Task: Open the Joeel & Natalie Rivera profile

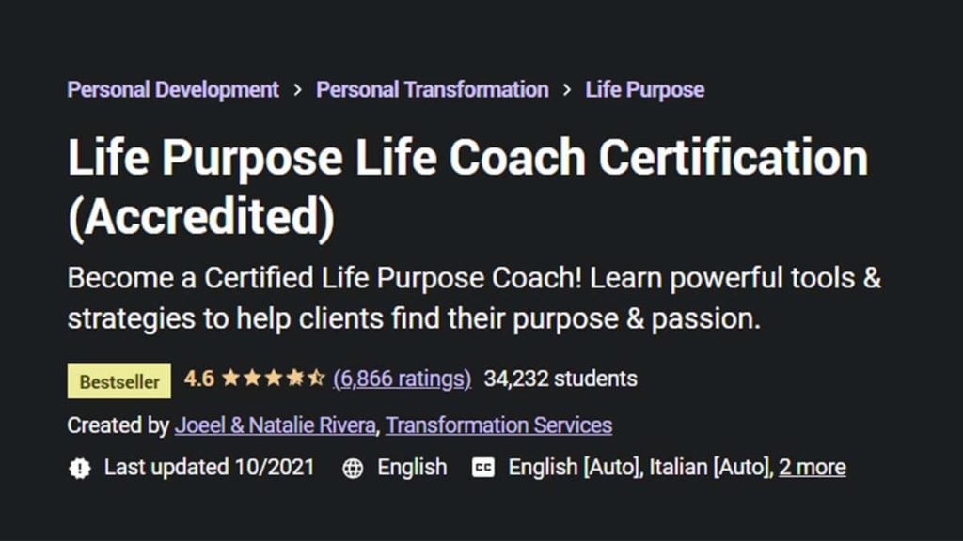Action: click(276, 425)
